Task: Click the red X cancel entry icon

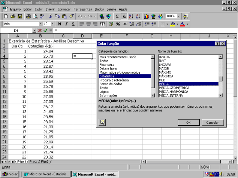Action: (40, 30)
